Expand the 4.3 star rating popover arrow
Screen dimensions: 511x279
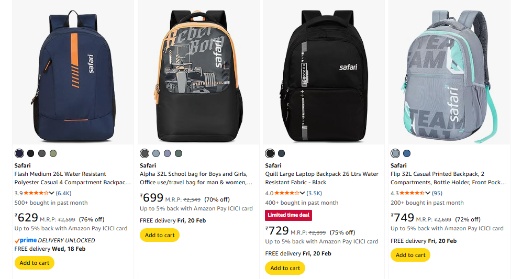point(428,193)
